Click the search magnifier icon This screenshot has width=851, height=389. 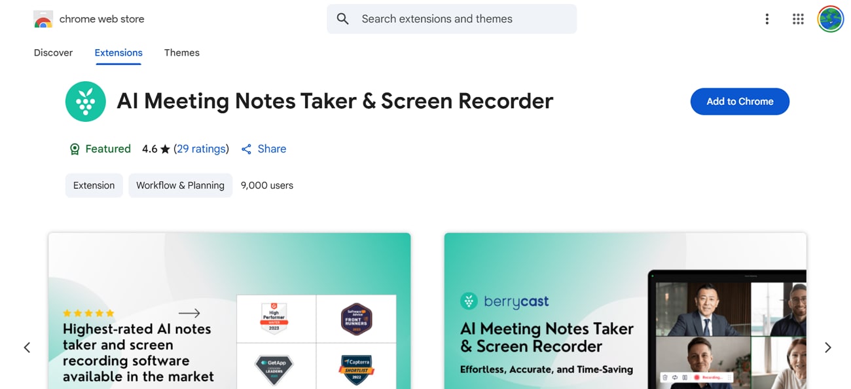pos(342,19)
